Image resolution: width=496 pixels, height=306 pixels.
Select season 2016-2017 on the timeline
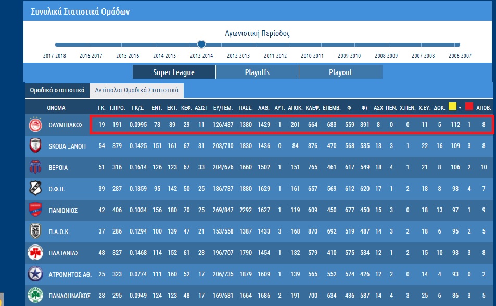[x=91, y=56]
